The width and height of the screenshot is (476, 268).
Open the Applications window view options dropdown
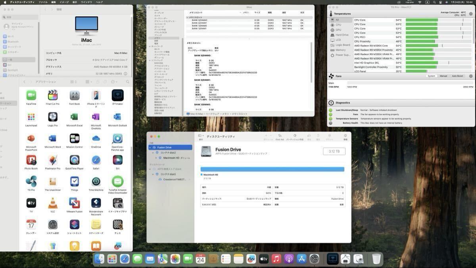pyautogui.click(x=73, y=82)
